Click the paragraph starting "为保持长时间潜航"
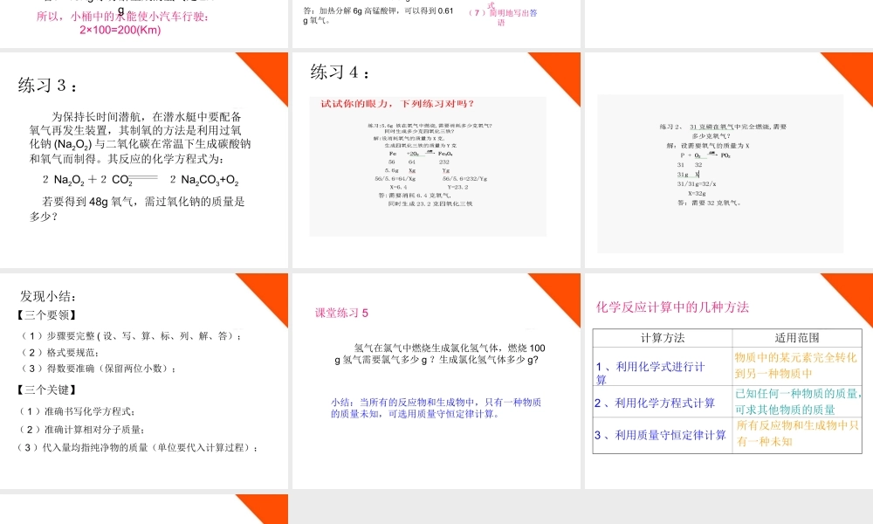 (x=140, y=137)
